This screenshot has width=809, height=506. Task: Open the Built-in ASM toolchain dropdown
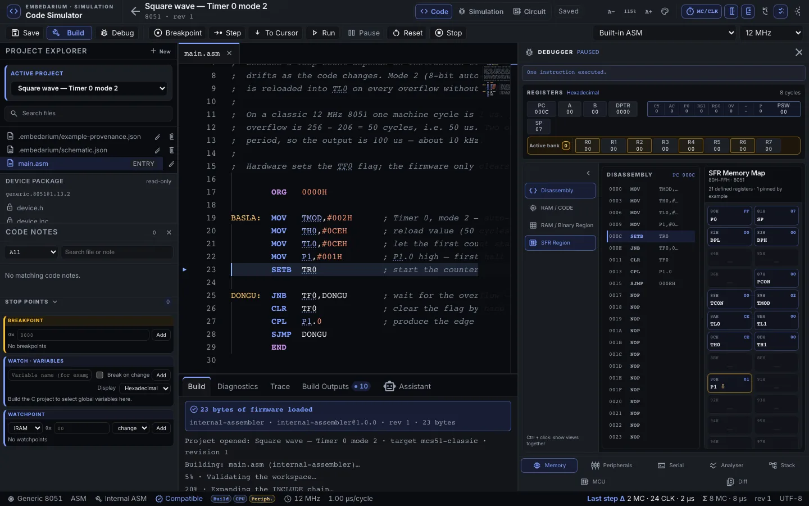tap(665, 33)
